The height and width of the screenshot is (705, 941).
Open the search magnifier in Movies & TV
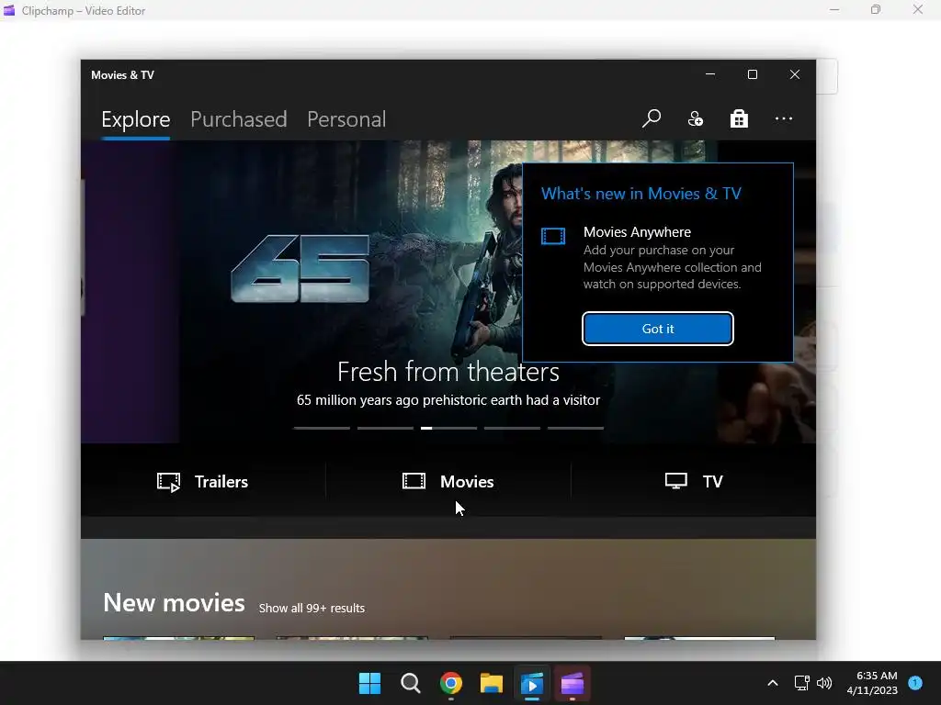pos(652,118)
